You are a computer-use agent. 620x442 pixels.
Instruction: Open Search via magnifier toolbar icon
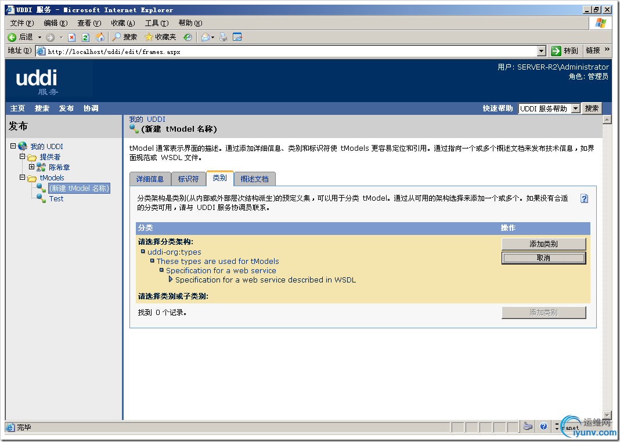(116, 37)
